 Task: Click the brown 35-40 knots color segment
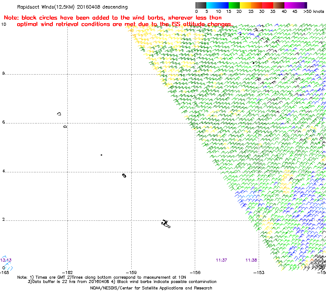(x=279, y=5)
